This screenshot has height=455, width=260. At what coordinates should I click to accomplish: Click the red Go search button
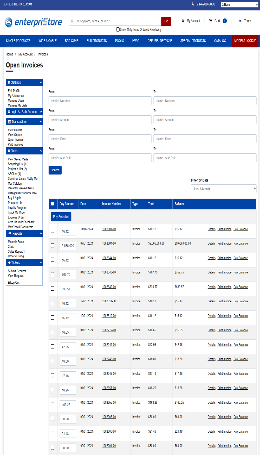tap(166, 21)
